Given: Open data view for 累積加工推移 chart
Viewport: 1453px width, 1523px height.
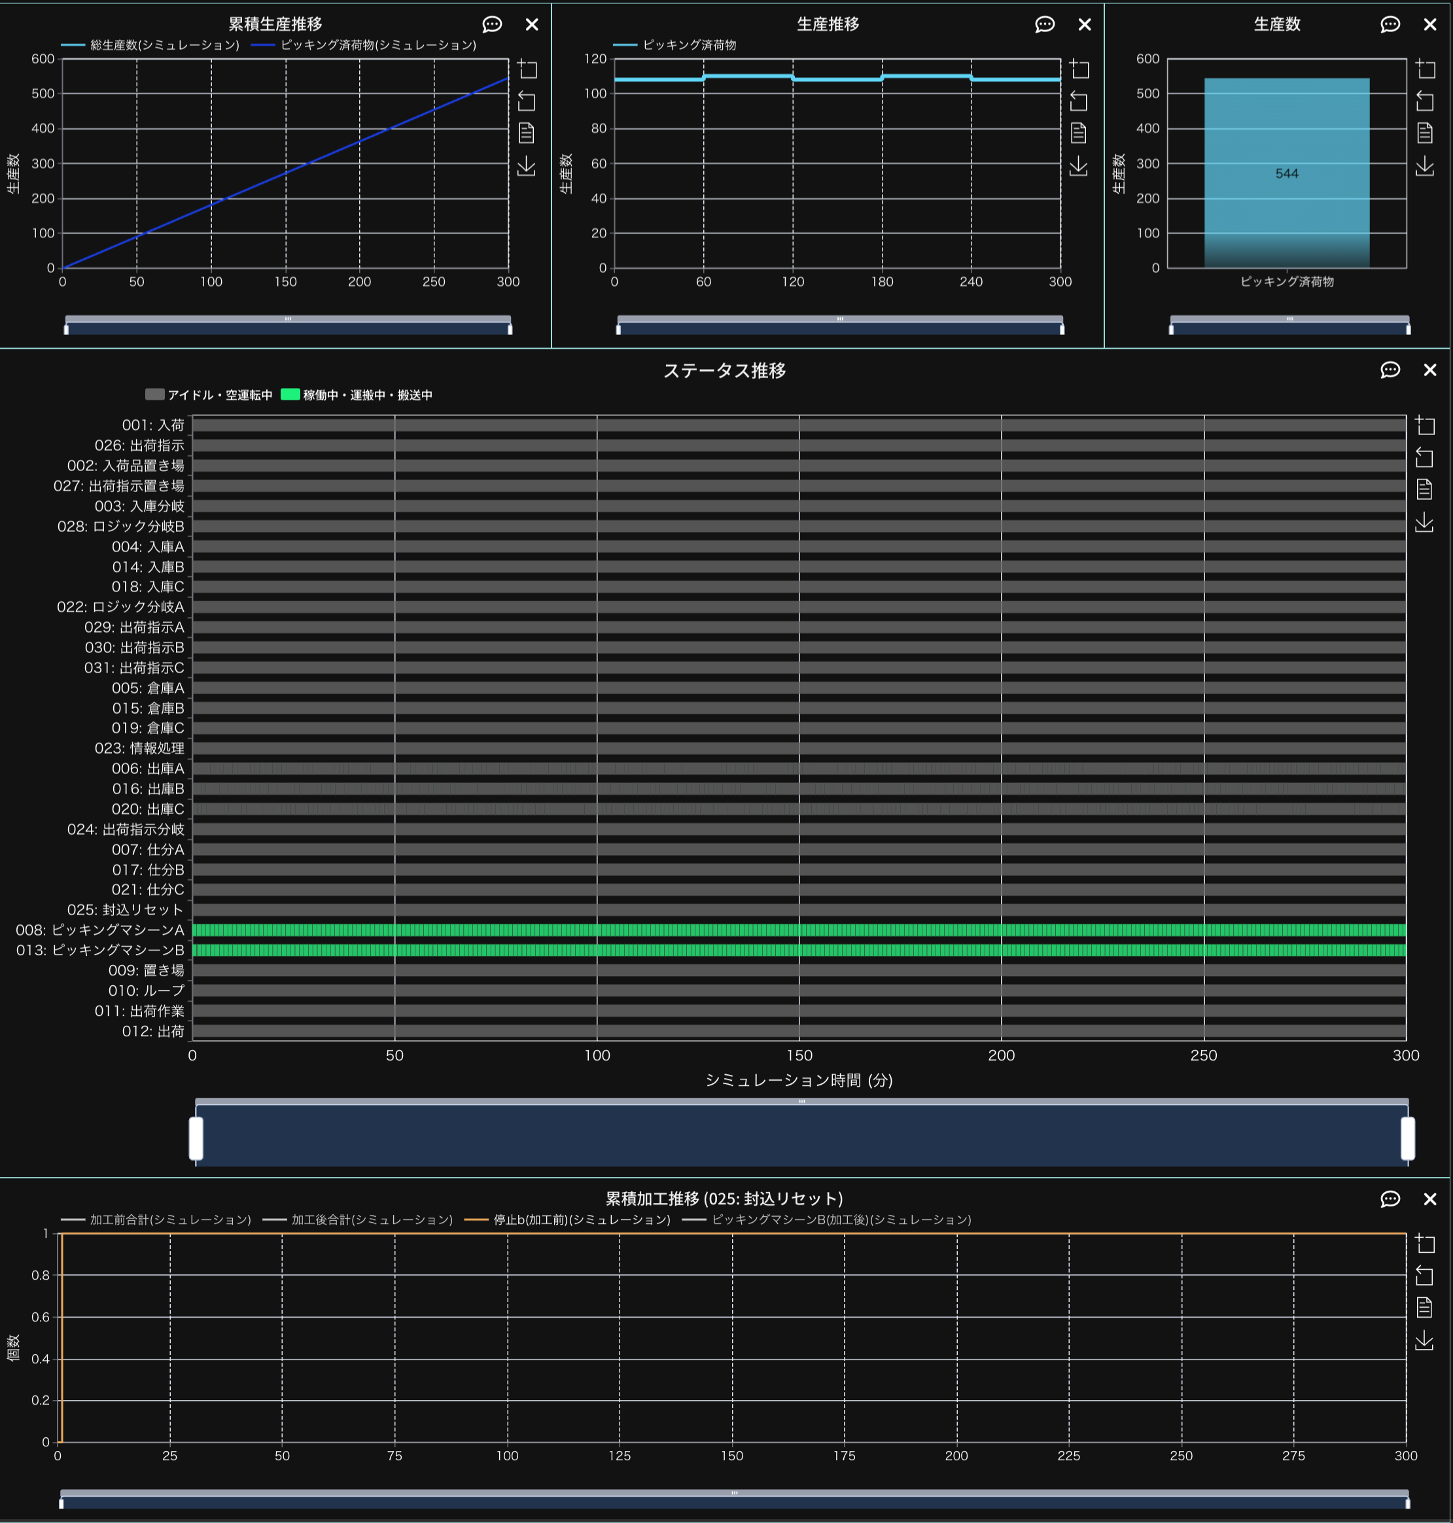Looking at the screenshot, I should (1424, 1308).
